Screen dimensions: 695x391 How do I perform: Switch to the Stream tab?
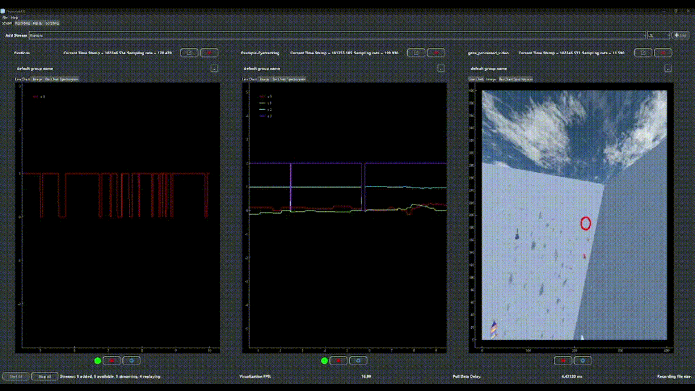(7, 23)
